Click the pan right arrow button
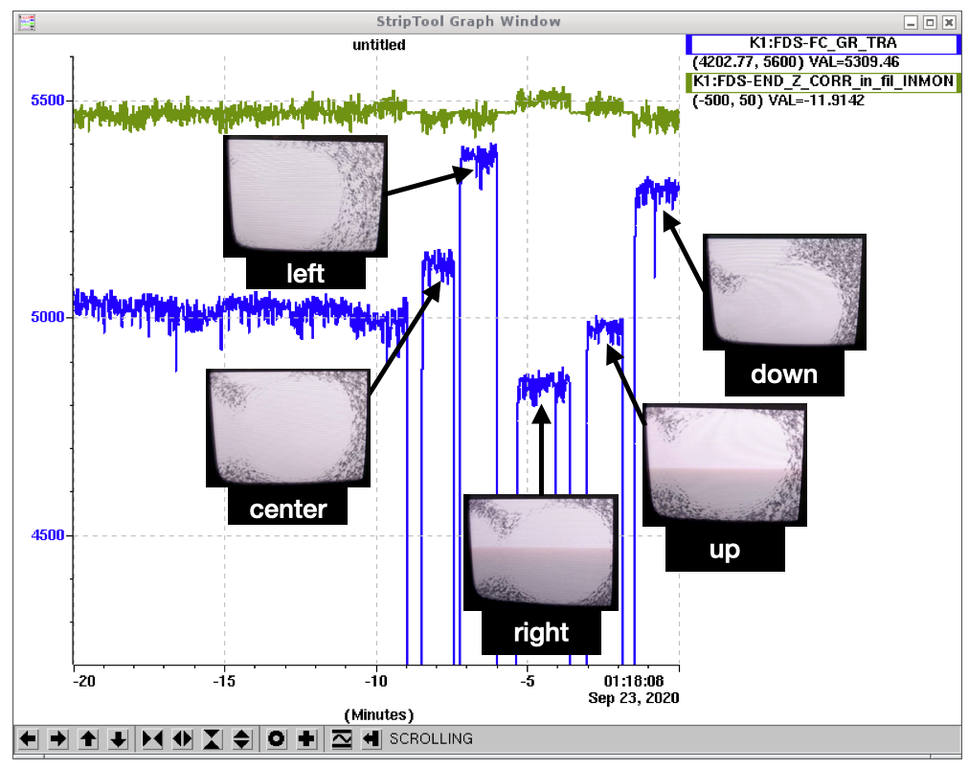The height and width of the screenshot is (769, 969). tap(58, 739)
